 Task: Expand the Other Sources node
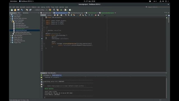pos(11,37)
